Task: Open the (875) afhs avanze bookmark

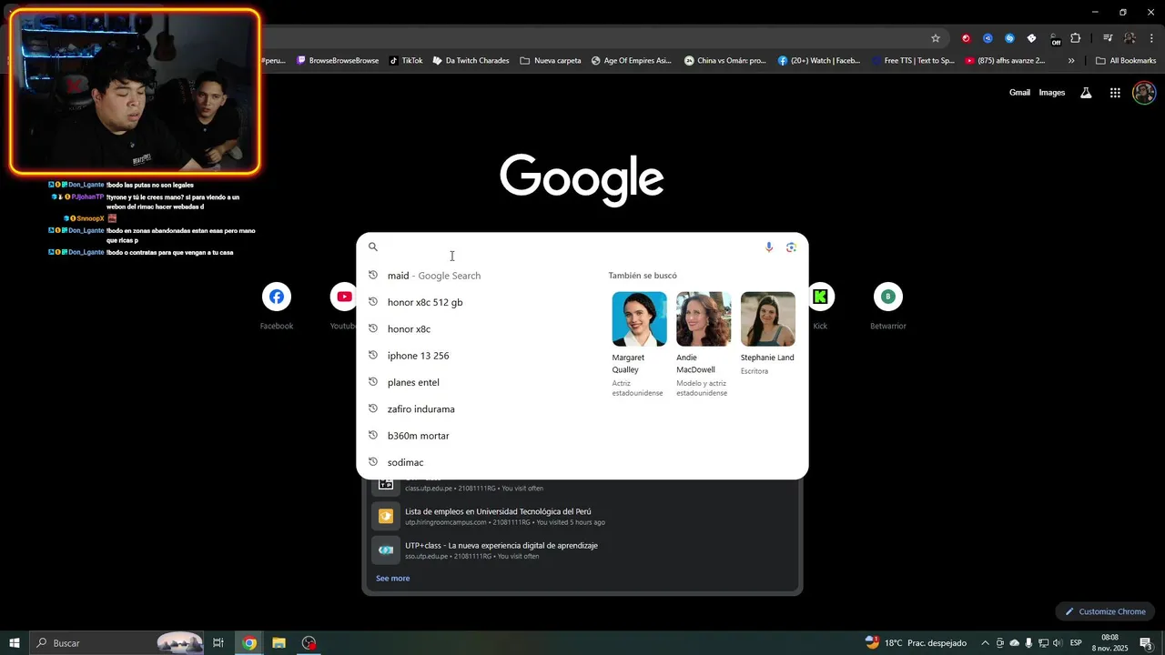Action: point(1005,61)
